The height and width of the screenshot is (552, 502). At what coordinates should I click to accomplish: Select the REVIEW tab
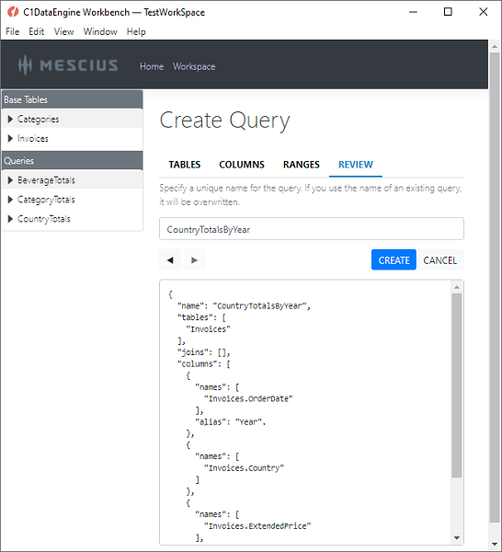356,165
